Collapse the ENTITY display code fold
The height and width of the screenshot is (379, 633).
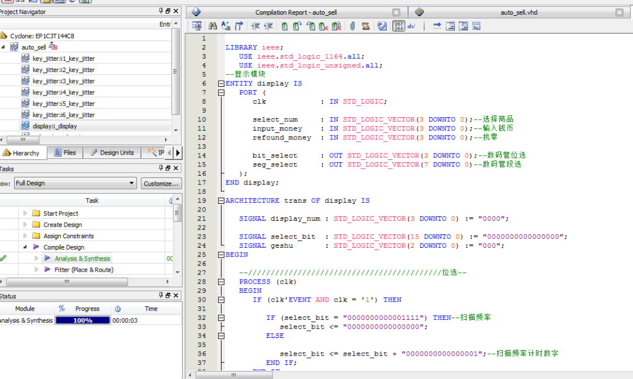coord(221,83)
